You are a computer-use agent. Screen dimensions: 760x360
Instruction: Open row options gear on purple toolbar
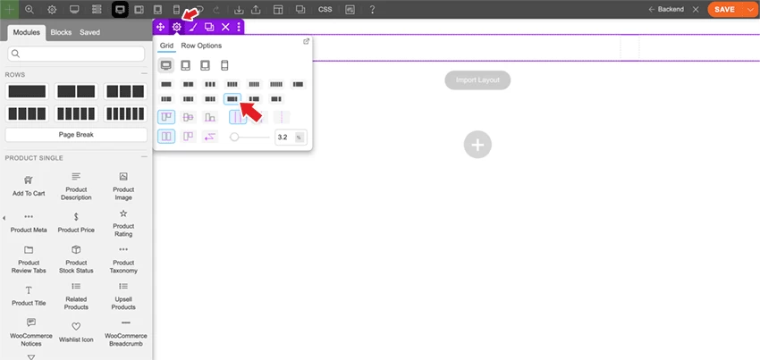(x=177, y=27)
